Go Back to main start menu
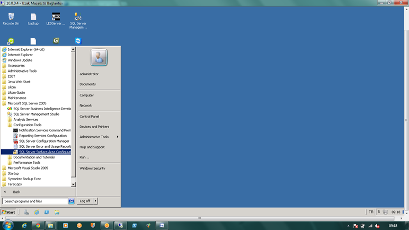The height and width of the screenshot is (230, 409). 16,192
